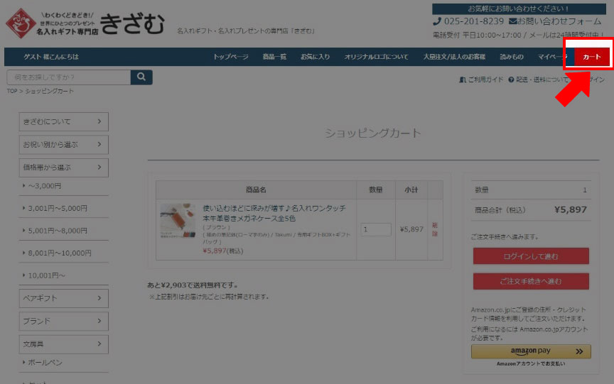614x384 pixels.
Task: Open the ペアギフト sidebar category
Action: coord(63,298)
